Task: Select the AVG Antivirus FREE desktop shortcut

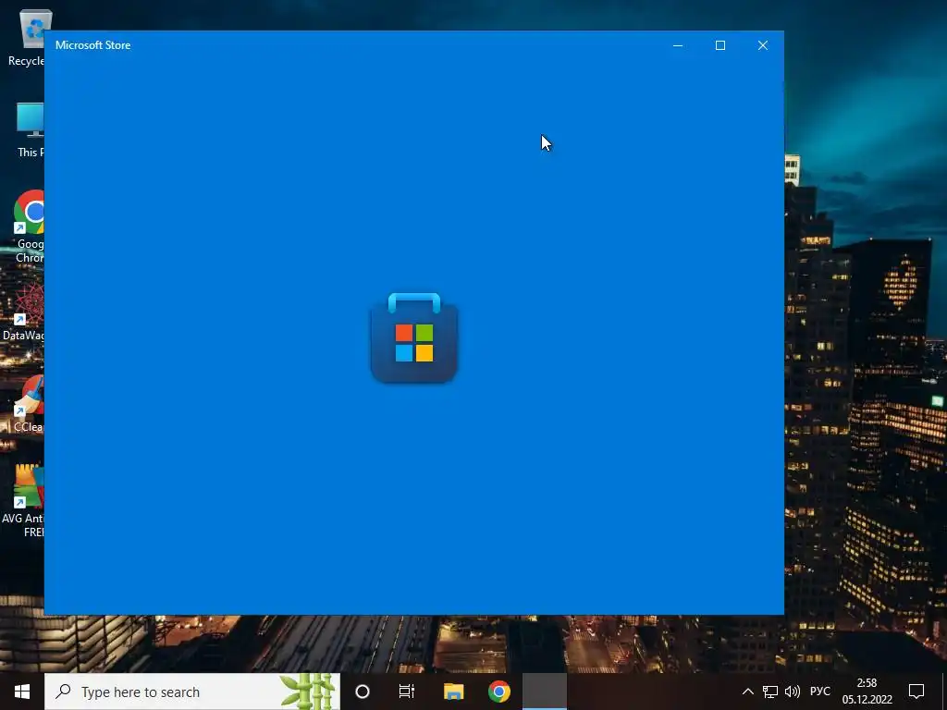Action: click(22, 501)
